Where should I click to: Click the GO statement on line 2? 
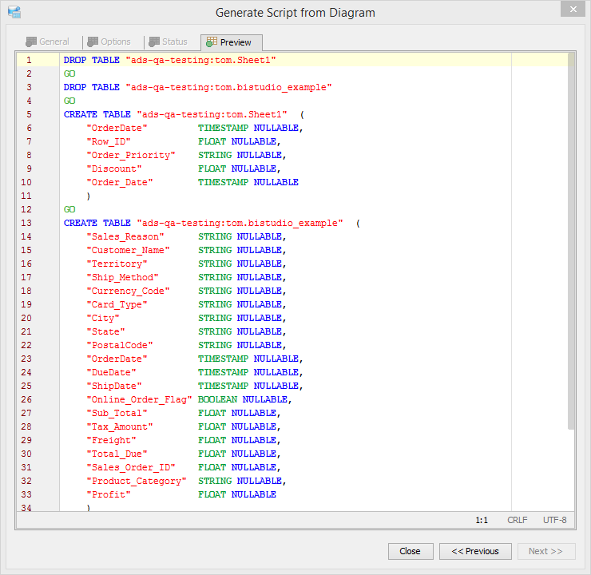click(x=69, y=73)
